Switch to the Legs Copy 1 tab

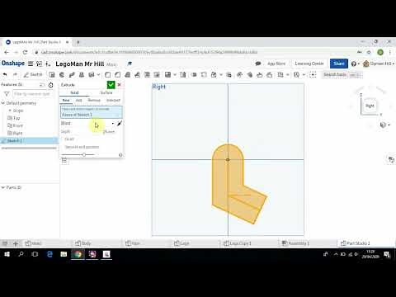tap(238, 243)
